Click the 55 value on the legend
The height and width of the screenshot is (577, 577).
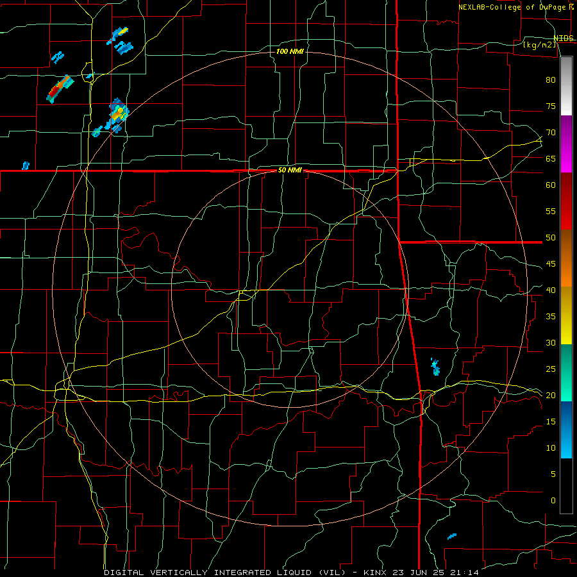(x=551, y=211)
